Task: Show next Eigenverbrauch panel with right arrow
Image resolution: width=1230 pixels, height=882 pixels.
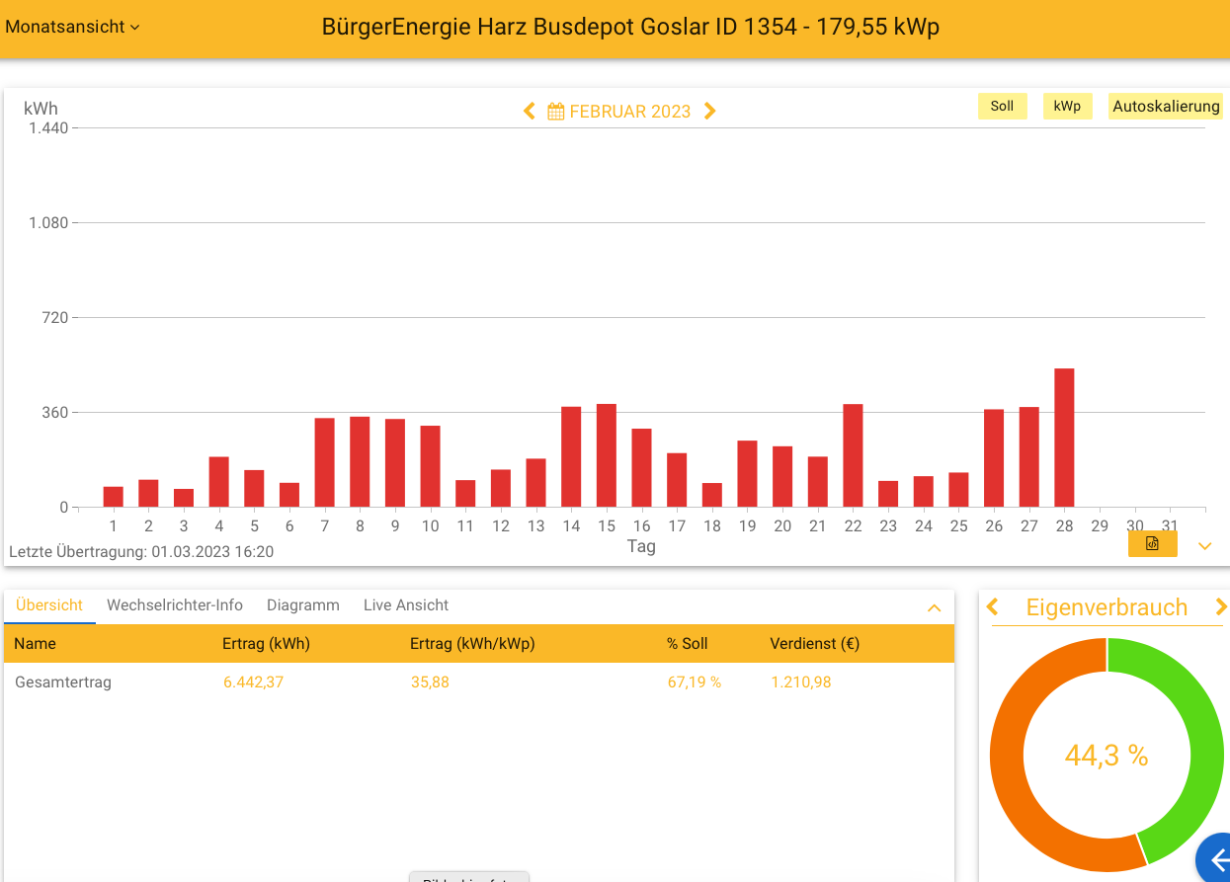Action: click(x=1220, y=606)
